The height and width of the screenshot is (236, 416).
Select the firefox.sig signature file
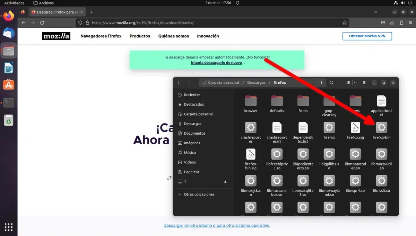(x=355, y=131)
